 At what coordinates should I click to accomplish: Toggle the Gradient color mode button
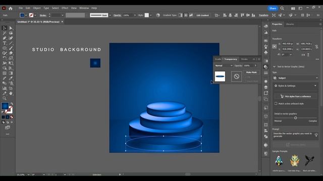(8, 117)
